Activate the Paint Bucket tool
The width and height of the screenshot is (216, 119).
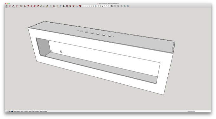pos(47,6)
